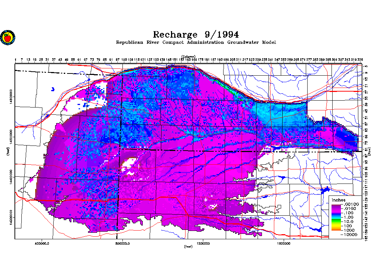Click the 14800000 y-axis label

point(12,97)
